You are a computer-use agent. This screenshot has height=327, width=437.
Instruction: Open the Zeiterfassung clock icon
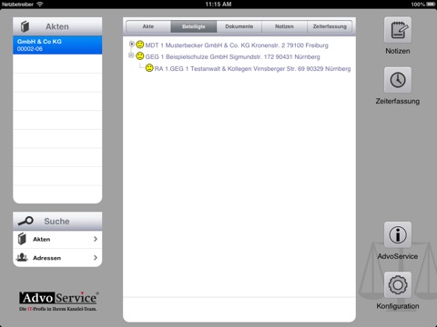pos(398,80)
